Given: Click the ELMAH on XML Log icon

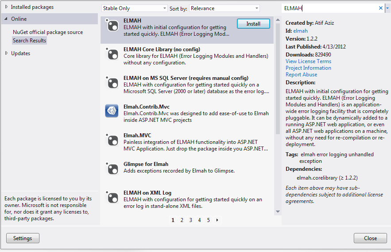Looking at the screenshot, I should click(x=112, y=197).
